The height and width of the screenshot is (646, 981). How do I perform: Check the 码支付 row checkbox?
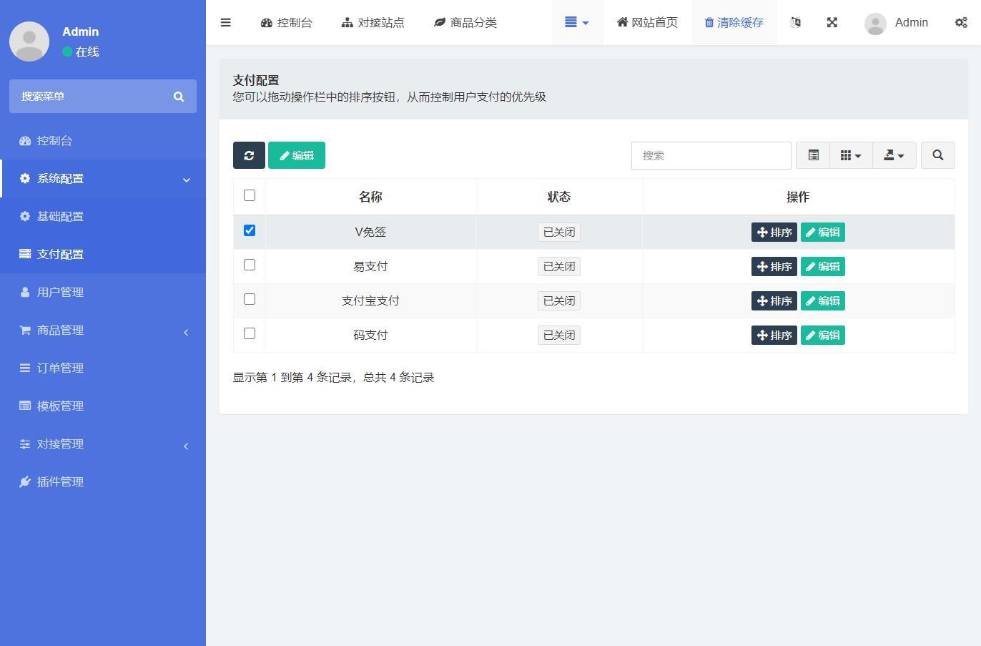250,333
